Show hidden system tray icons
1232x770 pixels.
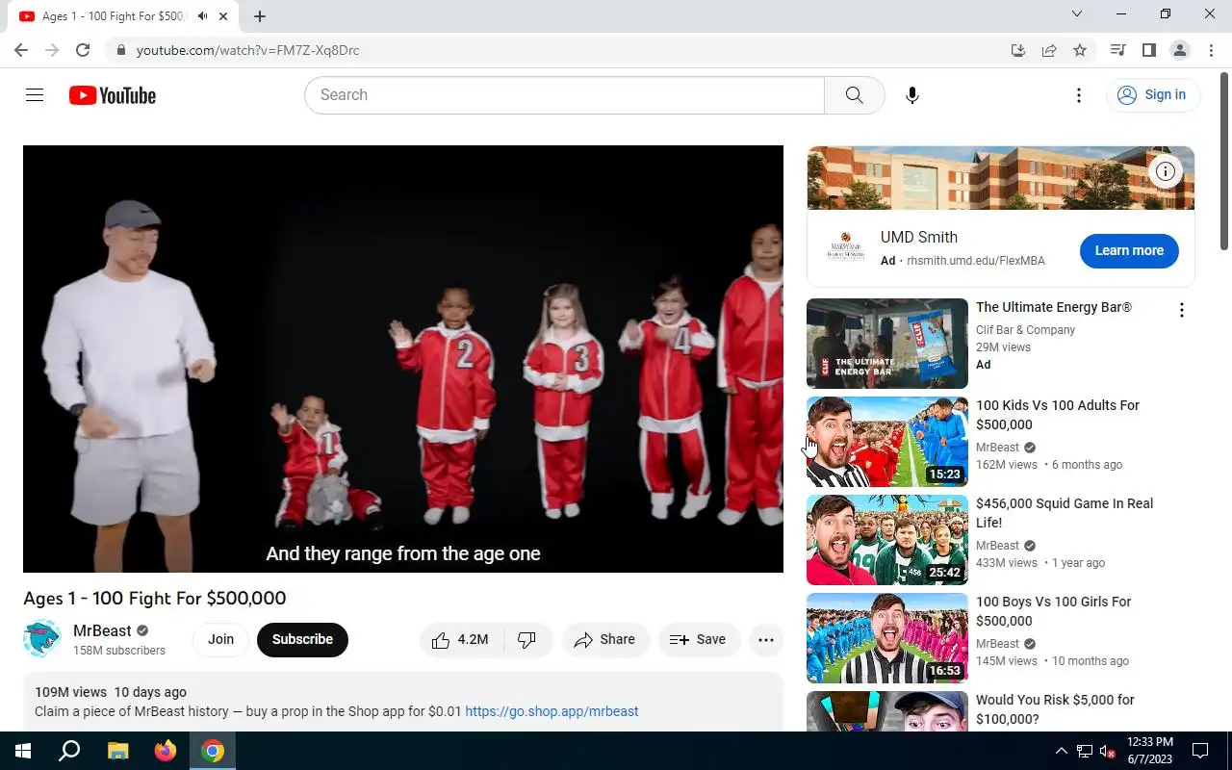point(1062,751)
